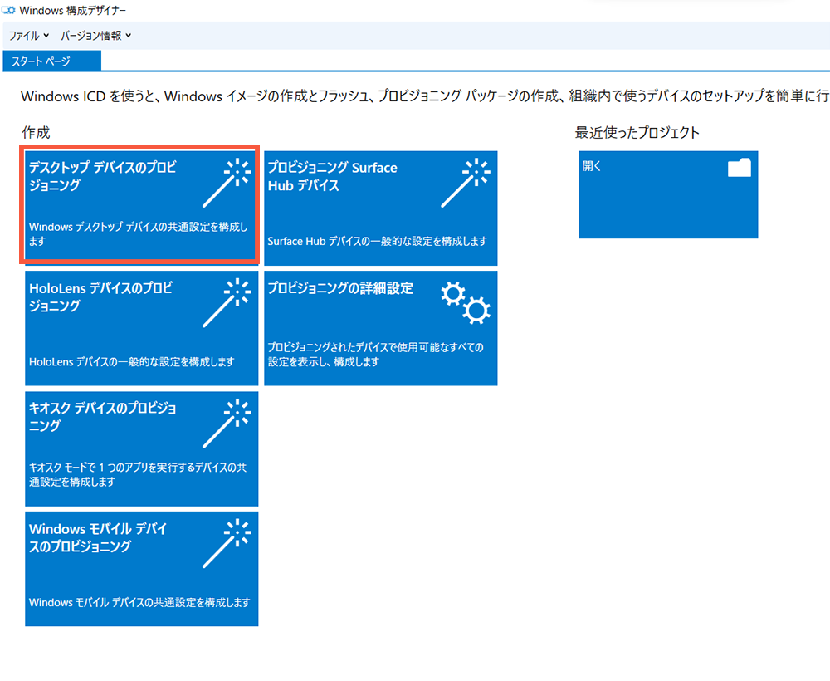Click wand icon on デスクトップ デバイス tile

point(227,183)
